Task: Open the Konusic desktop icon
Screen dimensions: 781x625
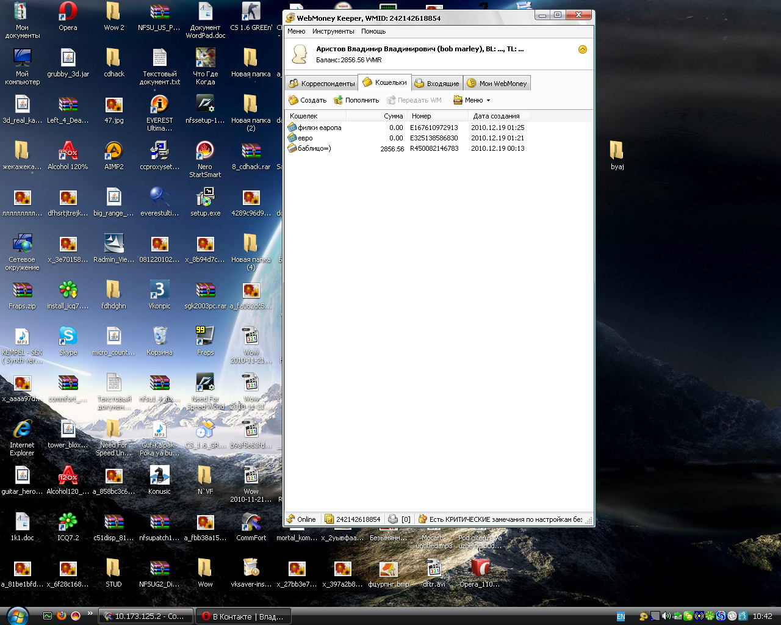Action: click(159, 481)
